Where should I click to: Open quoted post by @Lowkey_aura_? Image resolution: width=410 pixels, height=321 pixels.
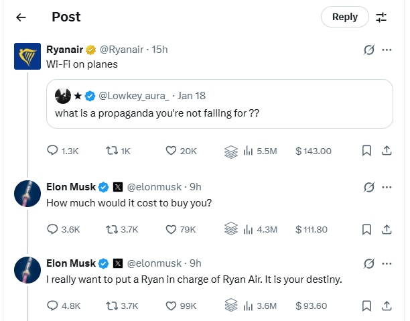220,103
